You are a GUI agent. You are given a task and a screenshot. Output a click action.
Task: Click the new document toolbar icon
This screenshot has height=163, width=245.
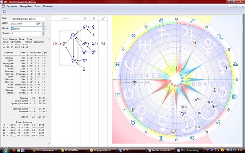(4, 11)
